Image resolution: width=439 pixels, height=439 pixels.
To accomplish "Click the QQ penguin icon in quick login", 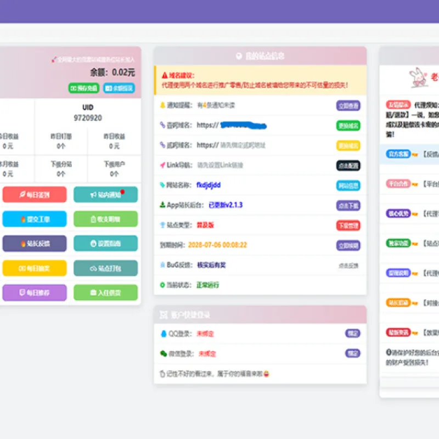I will 164,334.
